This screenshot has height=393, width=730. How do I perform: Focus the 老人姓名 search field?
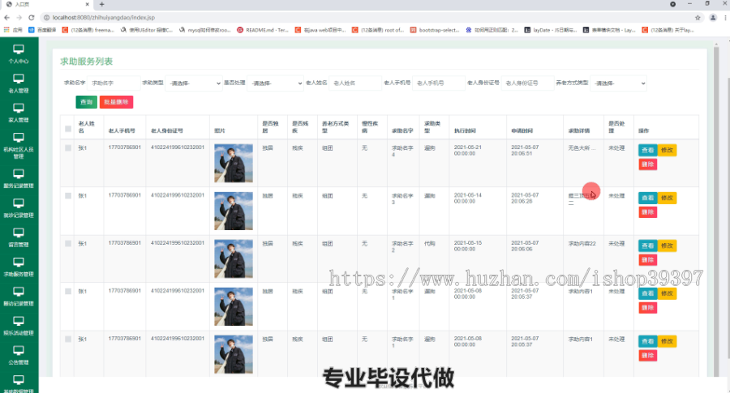click(355, 83)
